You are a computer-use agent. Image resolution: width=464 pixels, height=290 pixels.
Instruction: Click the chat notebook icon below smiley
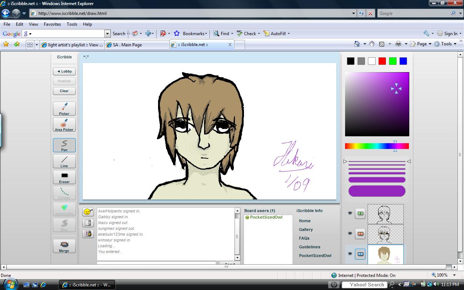88,223
